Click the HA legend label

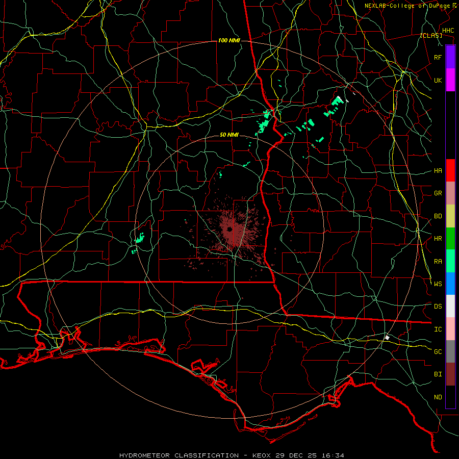438,171
